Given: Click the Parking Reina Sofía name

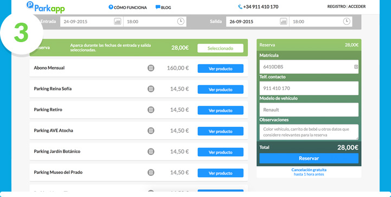Looking at the screenshot, I should coord(53,89).
